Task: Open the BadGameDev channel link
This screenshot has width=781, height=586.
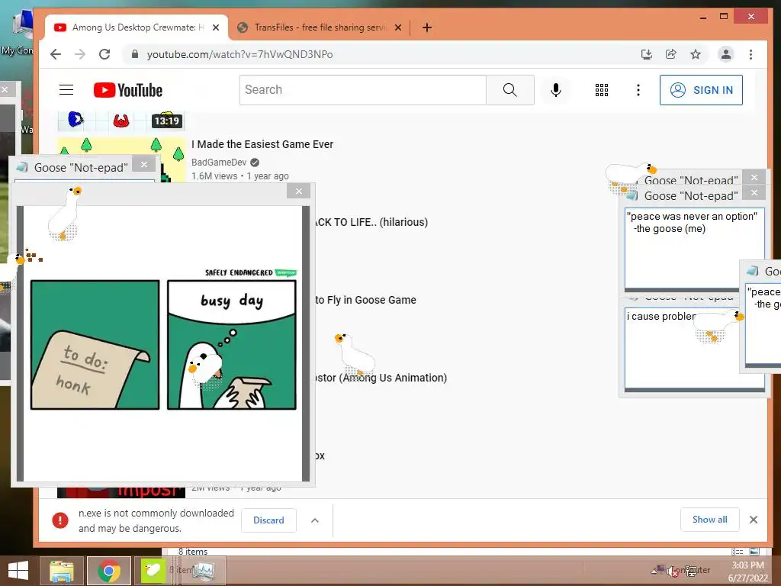Action: click(219, 162)
